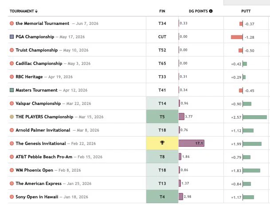Click the +2.57 putting bar

pyautogui.click(x=255, y=117)
